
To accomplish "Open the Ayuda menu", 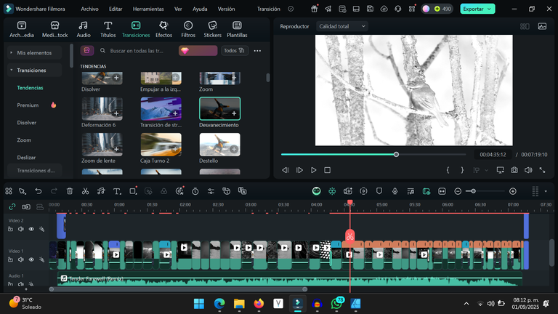I will tap(200, 9).
